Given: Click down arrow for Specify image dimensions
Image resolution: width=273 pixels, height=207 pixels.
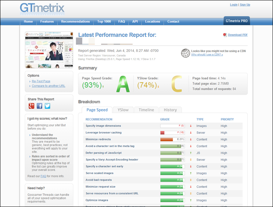Looking at the screenshot, I should pos(191,126).
